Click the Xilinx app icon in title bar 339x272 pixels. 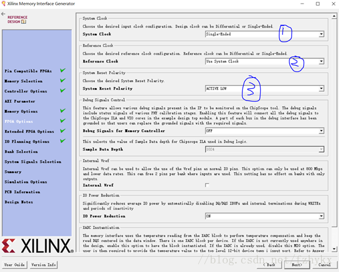[4, 4]
